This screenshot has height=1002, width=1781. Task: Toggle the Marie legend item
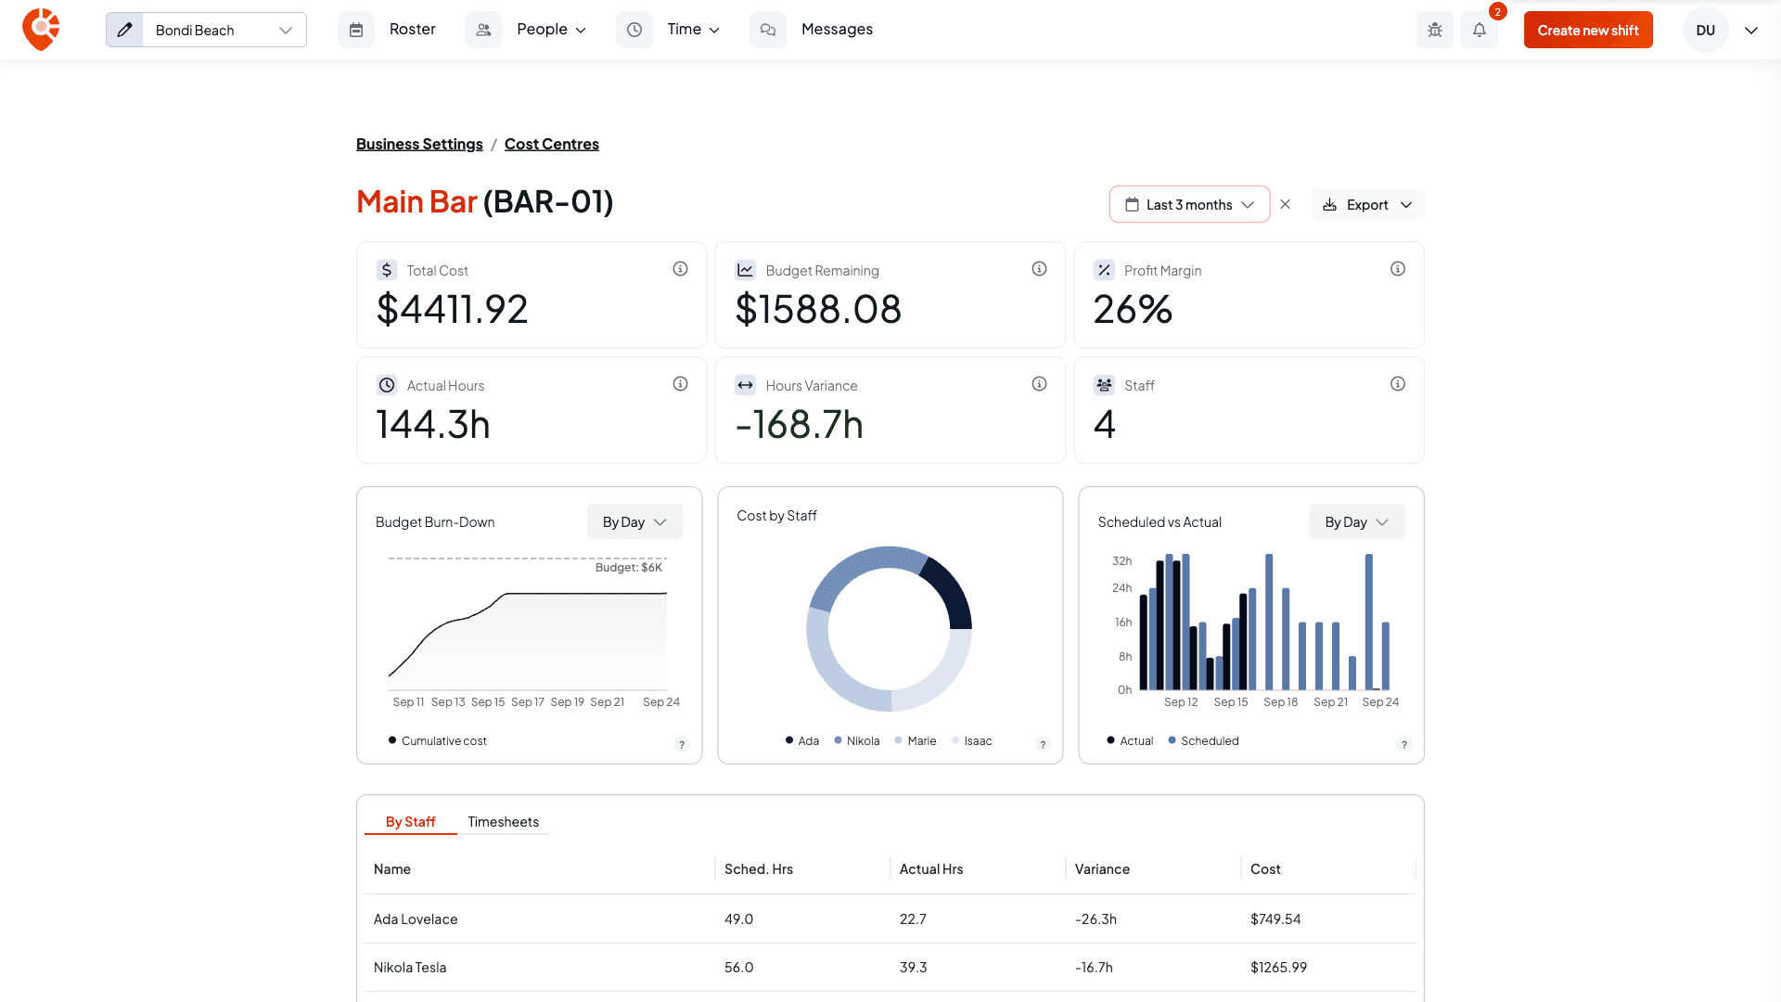(916, 740)
